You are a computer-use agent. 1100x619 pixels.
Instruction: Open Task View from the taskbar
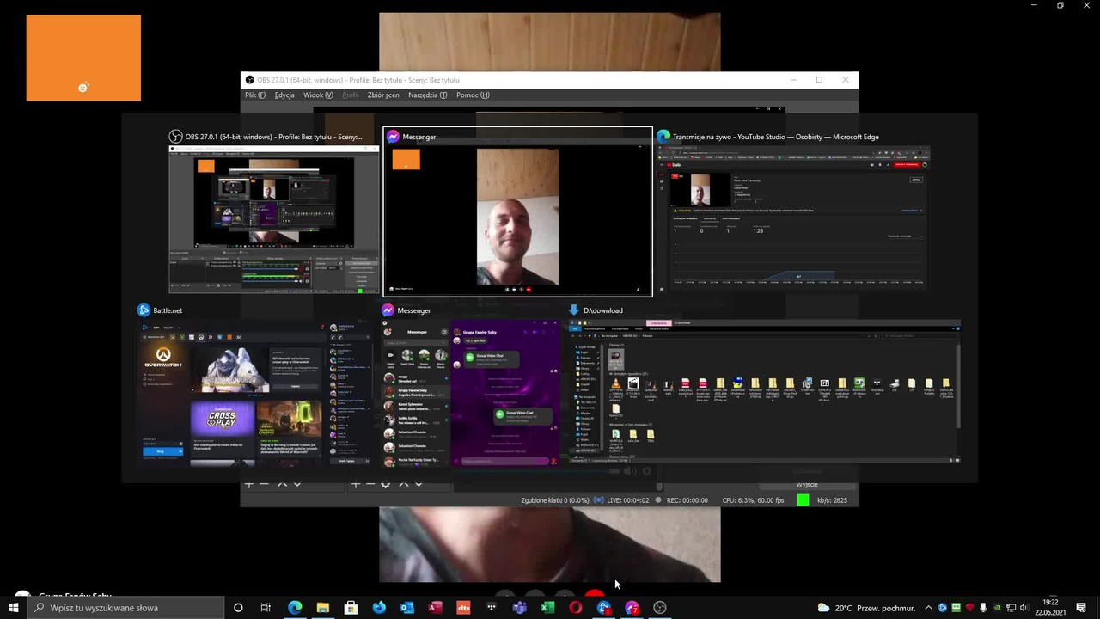(266, 608)
